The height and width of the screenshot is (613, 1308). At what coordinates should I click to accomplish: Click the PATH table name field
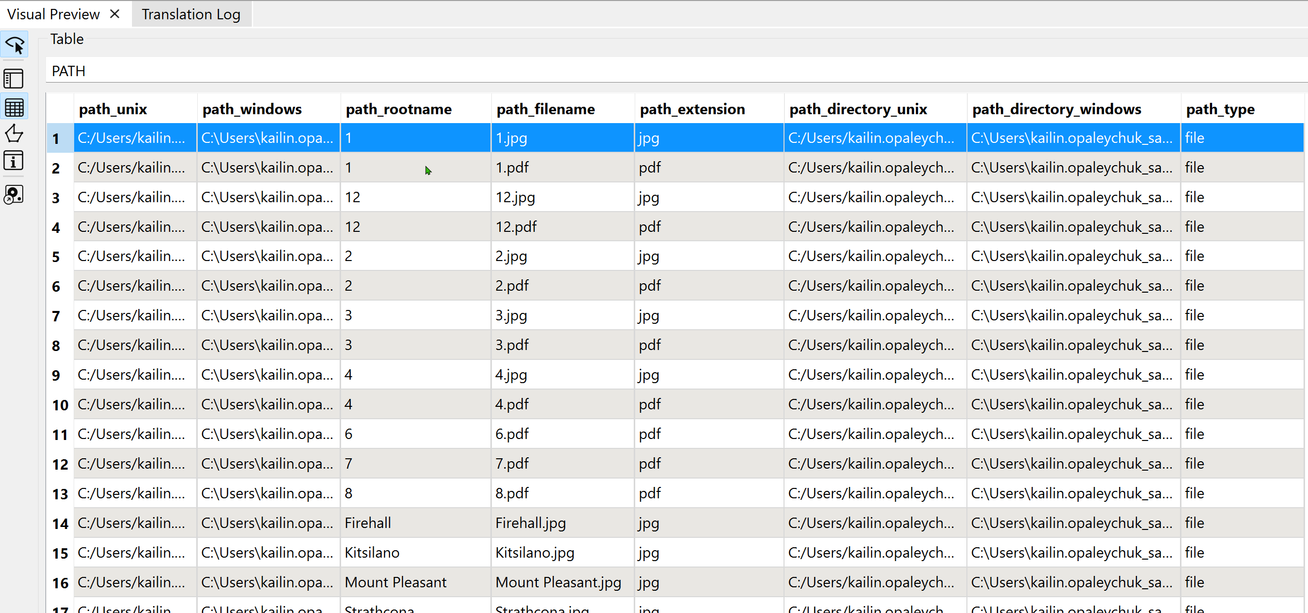pyautogui.click(x=676, y=71)
